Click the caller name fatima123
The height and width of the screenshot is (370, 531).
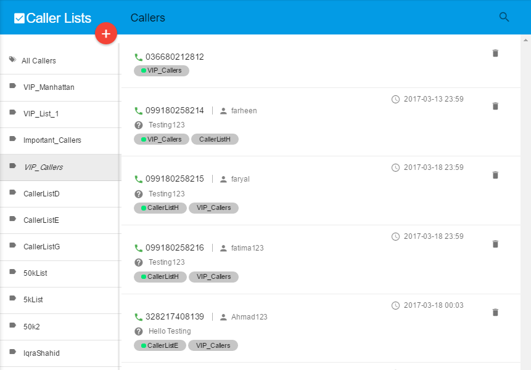(x=247, y=248)
